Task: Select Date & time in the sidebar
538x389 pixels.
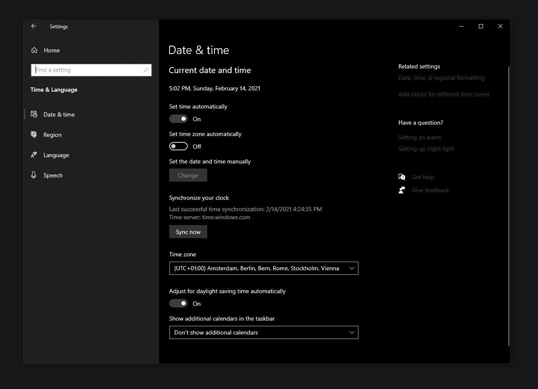Action: (91, 114)
